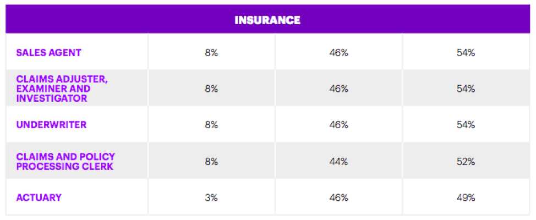Viewport: 536px width, 220px height.
Task: Select the ACTUARY row label
Action: point(39,197)
